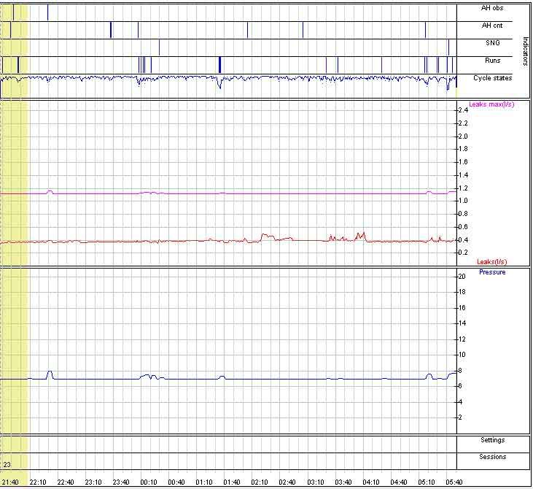Click the vertical Indicators panel label
The image size is (533, 489).
(525, 51)
